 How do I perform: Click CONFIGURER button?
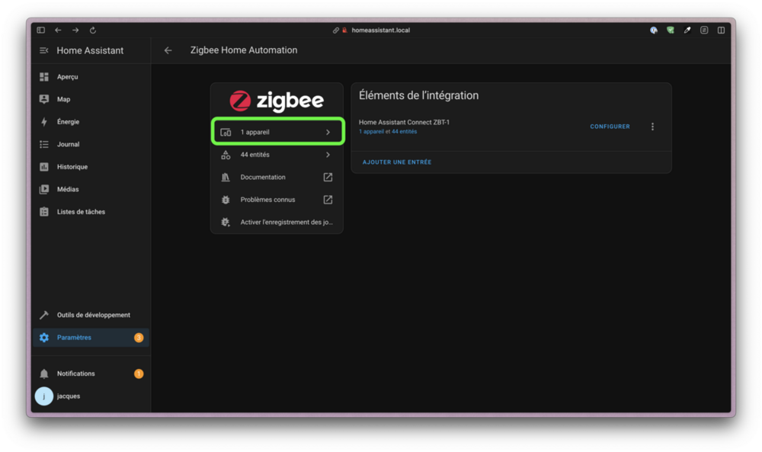610,127
